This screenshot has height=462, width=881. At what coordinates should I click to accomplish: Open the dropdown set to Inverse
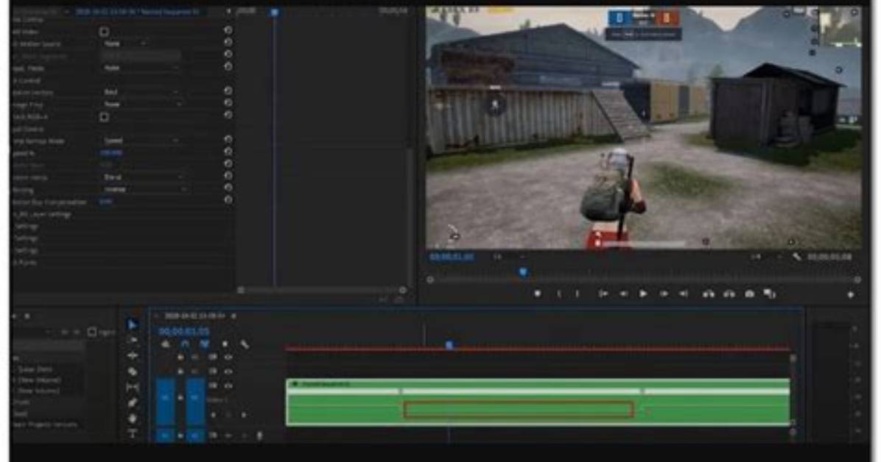[144, 189]
